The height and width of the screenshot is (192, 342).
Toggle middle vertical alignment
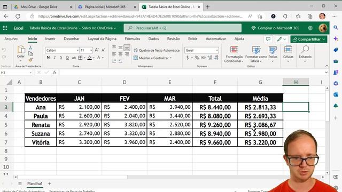pyautogui.click(x=120, y=47)
